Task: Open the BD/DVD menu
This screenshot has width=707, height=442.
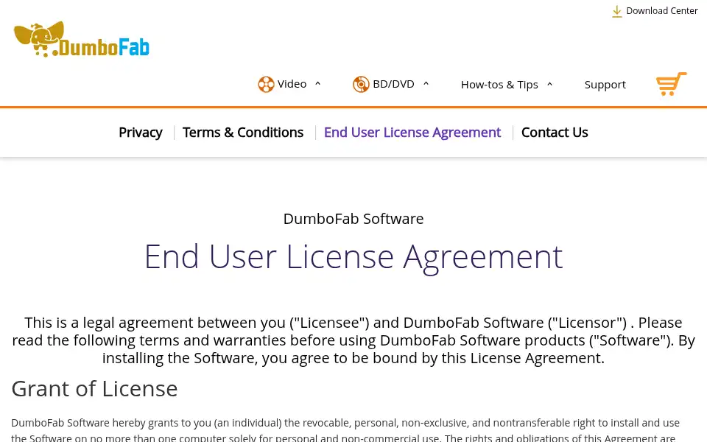Action: [393, 84]
